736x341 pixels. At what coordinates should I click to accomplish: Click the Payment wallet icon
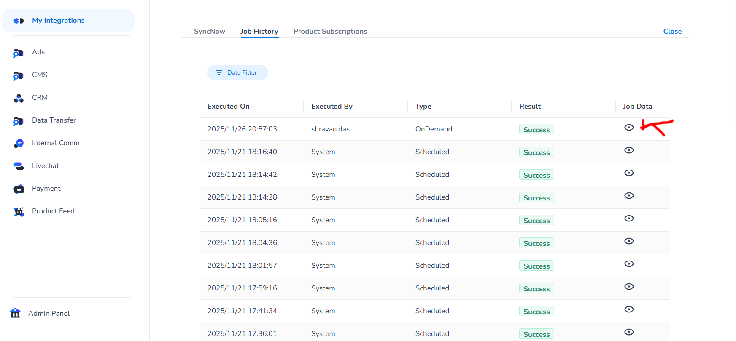point(19,189)
